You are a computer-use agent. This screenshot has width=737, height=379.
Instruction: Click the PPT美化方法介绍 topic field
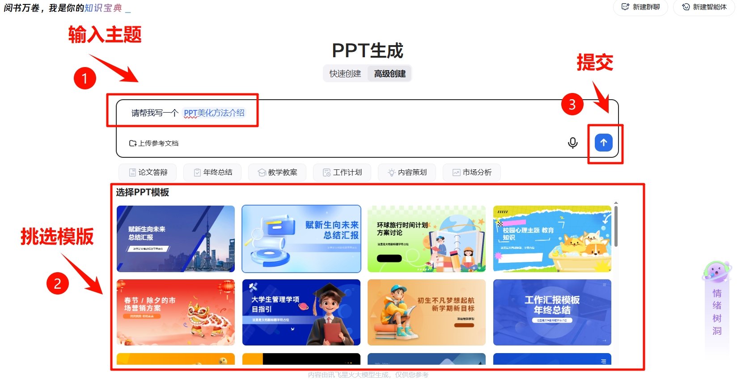click(214, 113)
